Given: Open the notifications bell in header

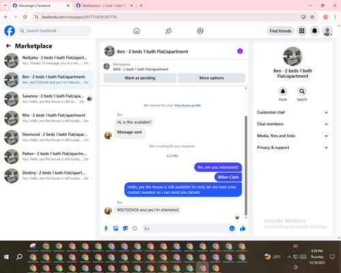Looking at the screenshot, I should (314, 31).
